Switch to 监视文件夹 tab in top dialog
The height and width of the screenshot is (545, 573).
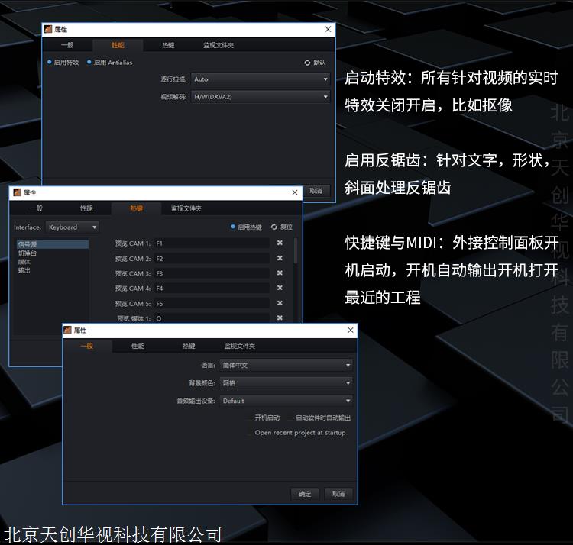point(219,45)
